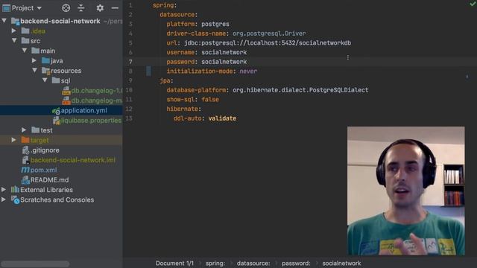The image size is (477, 268).
Task: Click liquibase.properties file icon
Action: pyautogui.click(x=57, y=121)
